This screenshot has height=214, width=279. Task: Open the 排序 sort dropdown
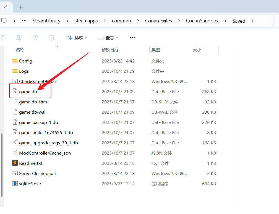(x=77, y=38)
